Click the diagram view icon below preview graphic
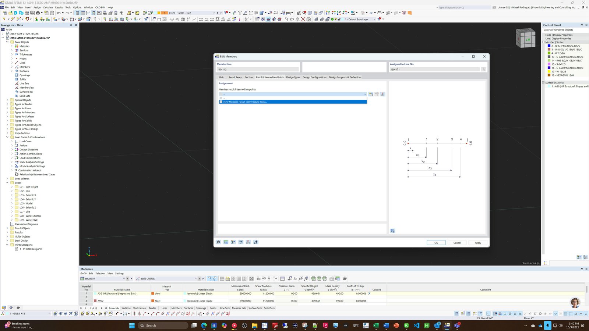Viewport: 589px width, 331px height. point(392,231)
